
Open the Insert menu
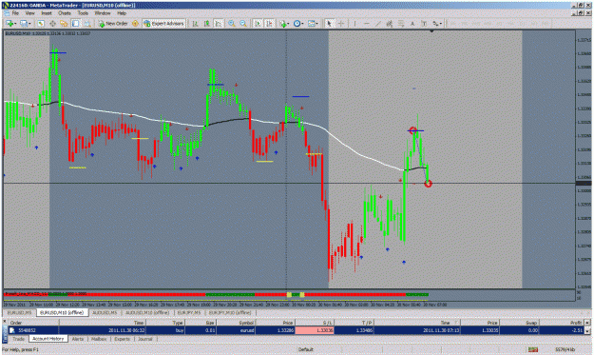47,13
